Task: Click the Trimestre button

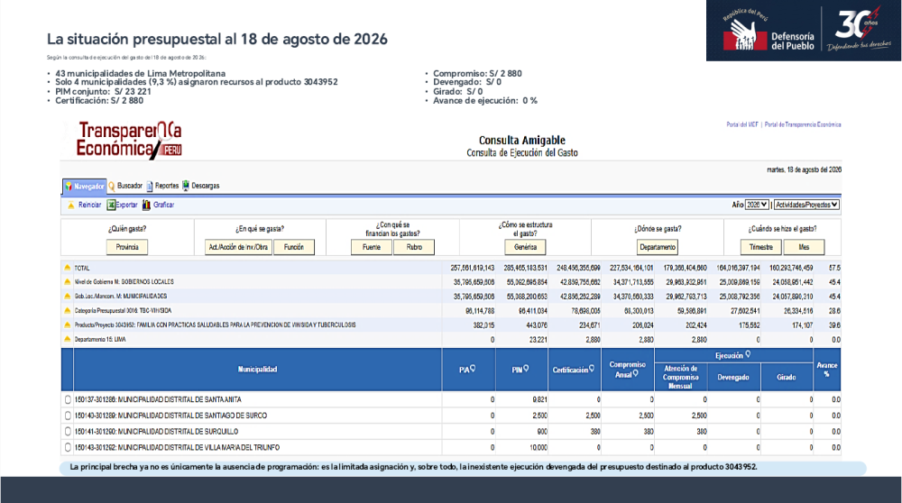Action: [761, 247]
